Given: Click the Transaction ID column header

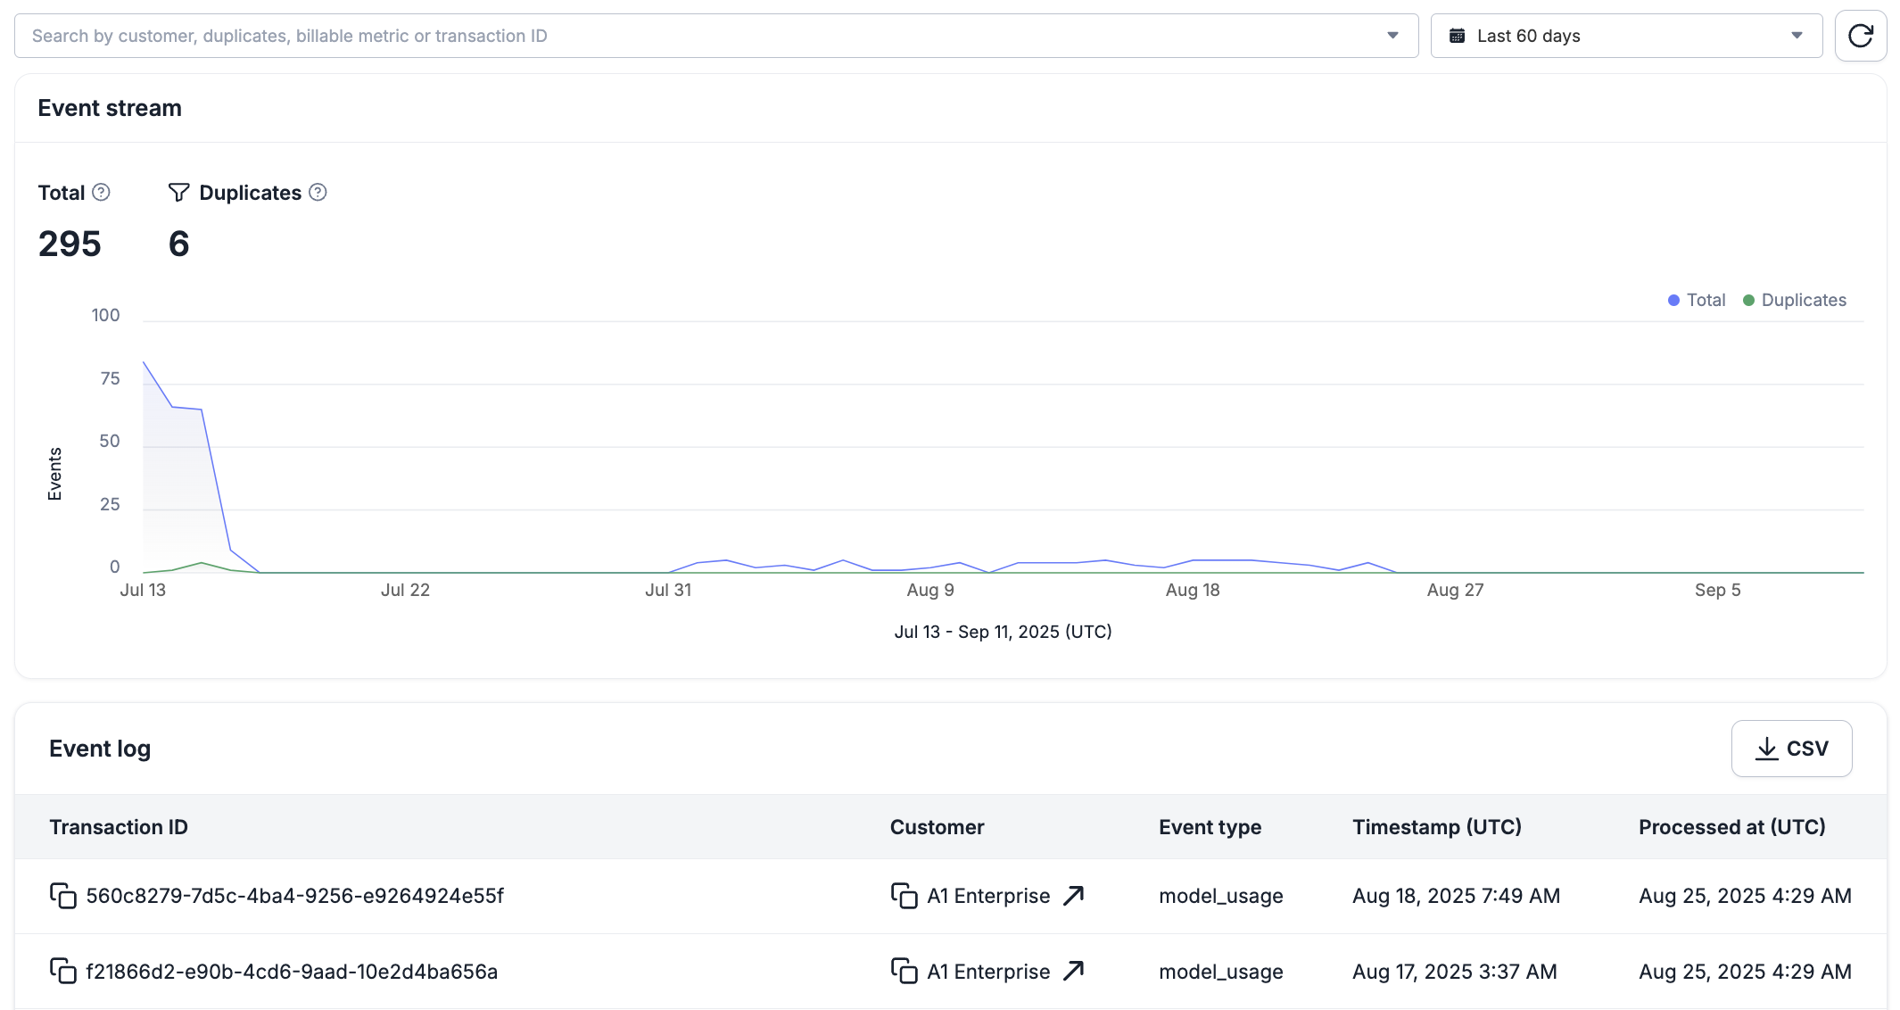Looking at the screenshot, I should 119,827.
